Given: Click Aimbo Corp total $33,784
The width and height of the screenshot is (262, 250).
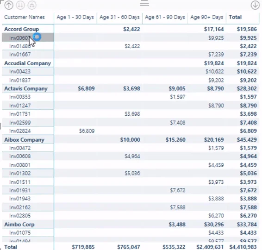Looking at the screenshot, I should pyautogui.click(x=247, y=225).
